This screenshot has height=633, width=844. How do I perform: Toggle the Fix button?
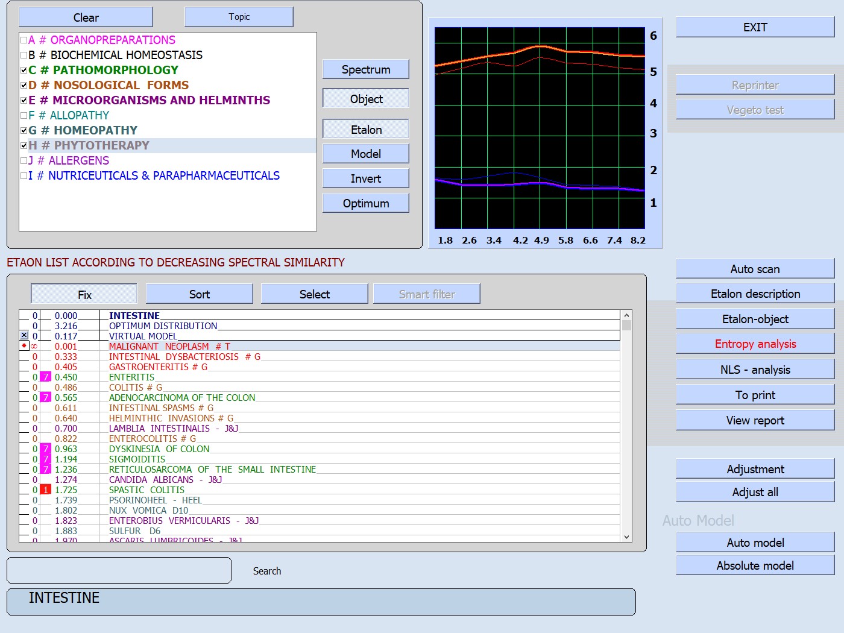pos(84,294)
